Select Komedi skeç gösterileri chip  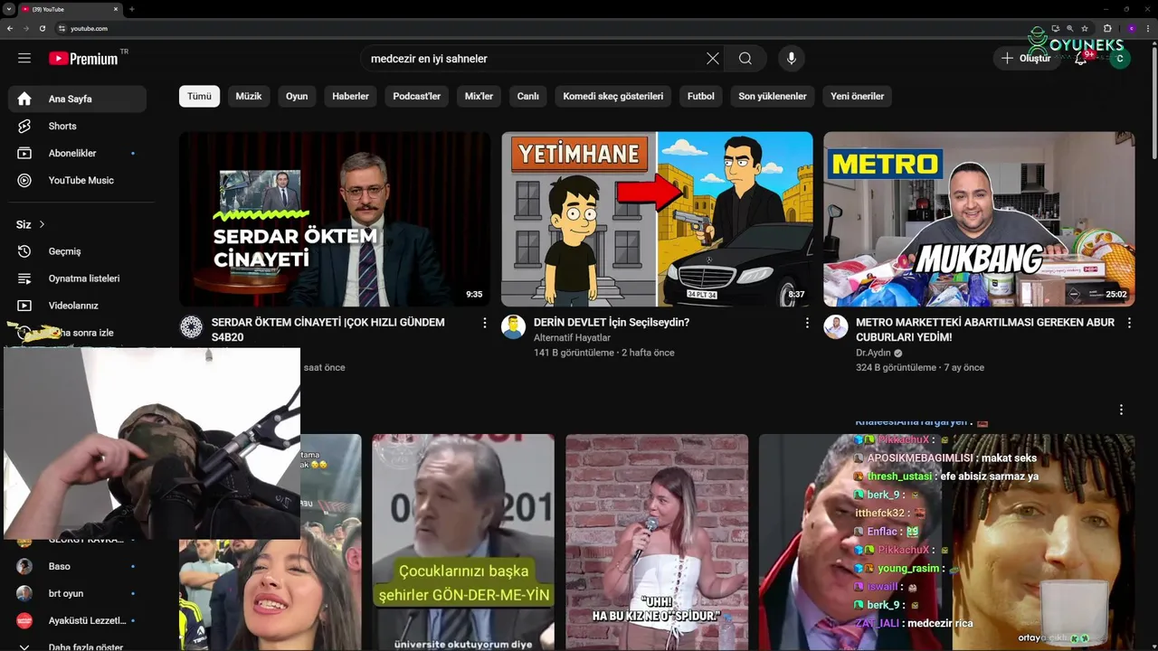pos(613,96)
